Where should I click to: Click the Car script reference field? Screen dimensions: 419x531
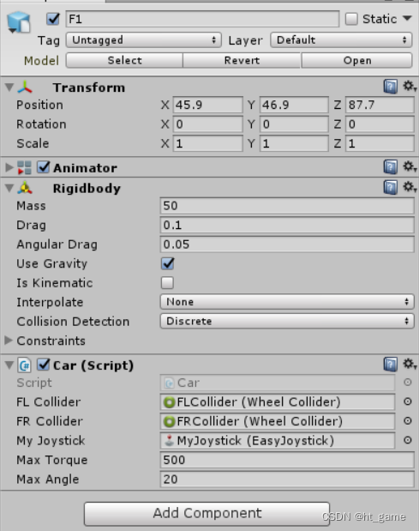(278, 383)
